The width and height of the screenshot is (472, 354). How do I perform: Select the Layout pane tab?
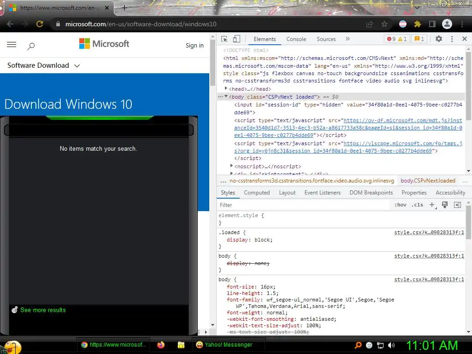287,193
